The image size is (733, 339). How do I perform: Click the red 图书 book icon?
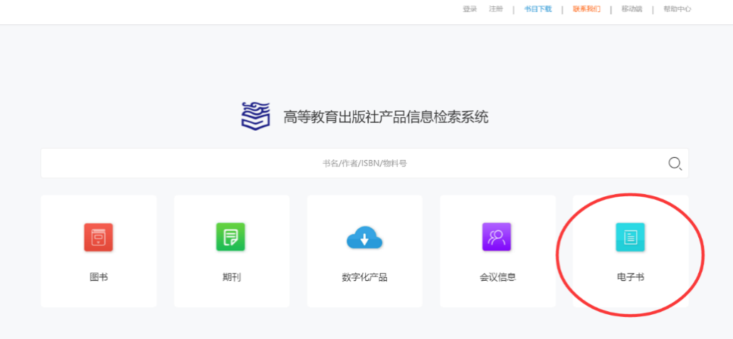click(x=98, y=237)
